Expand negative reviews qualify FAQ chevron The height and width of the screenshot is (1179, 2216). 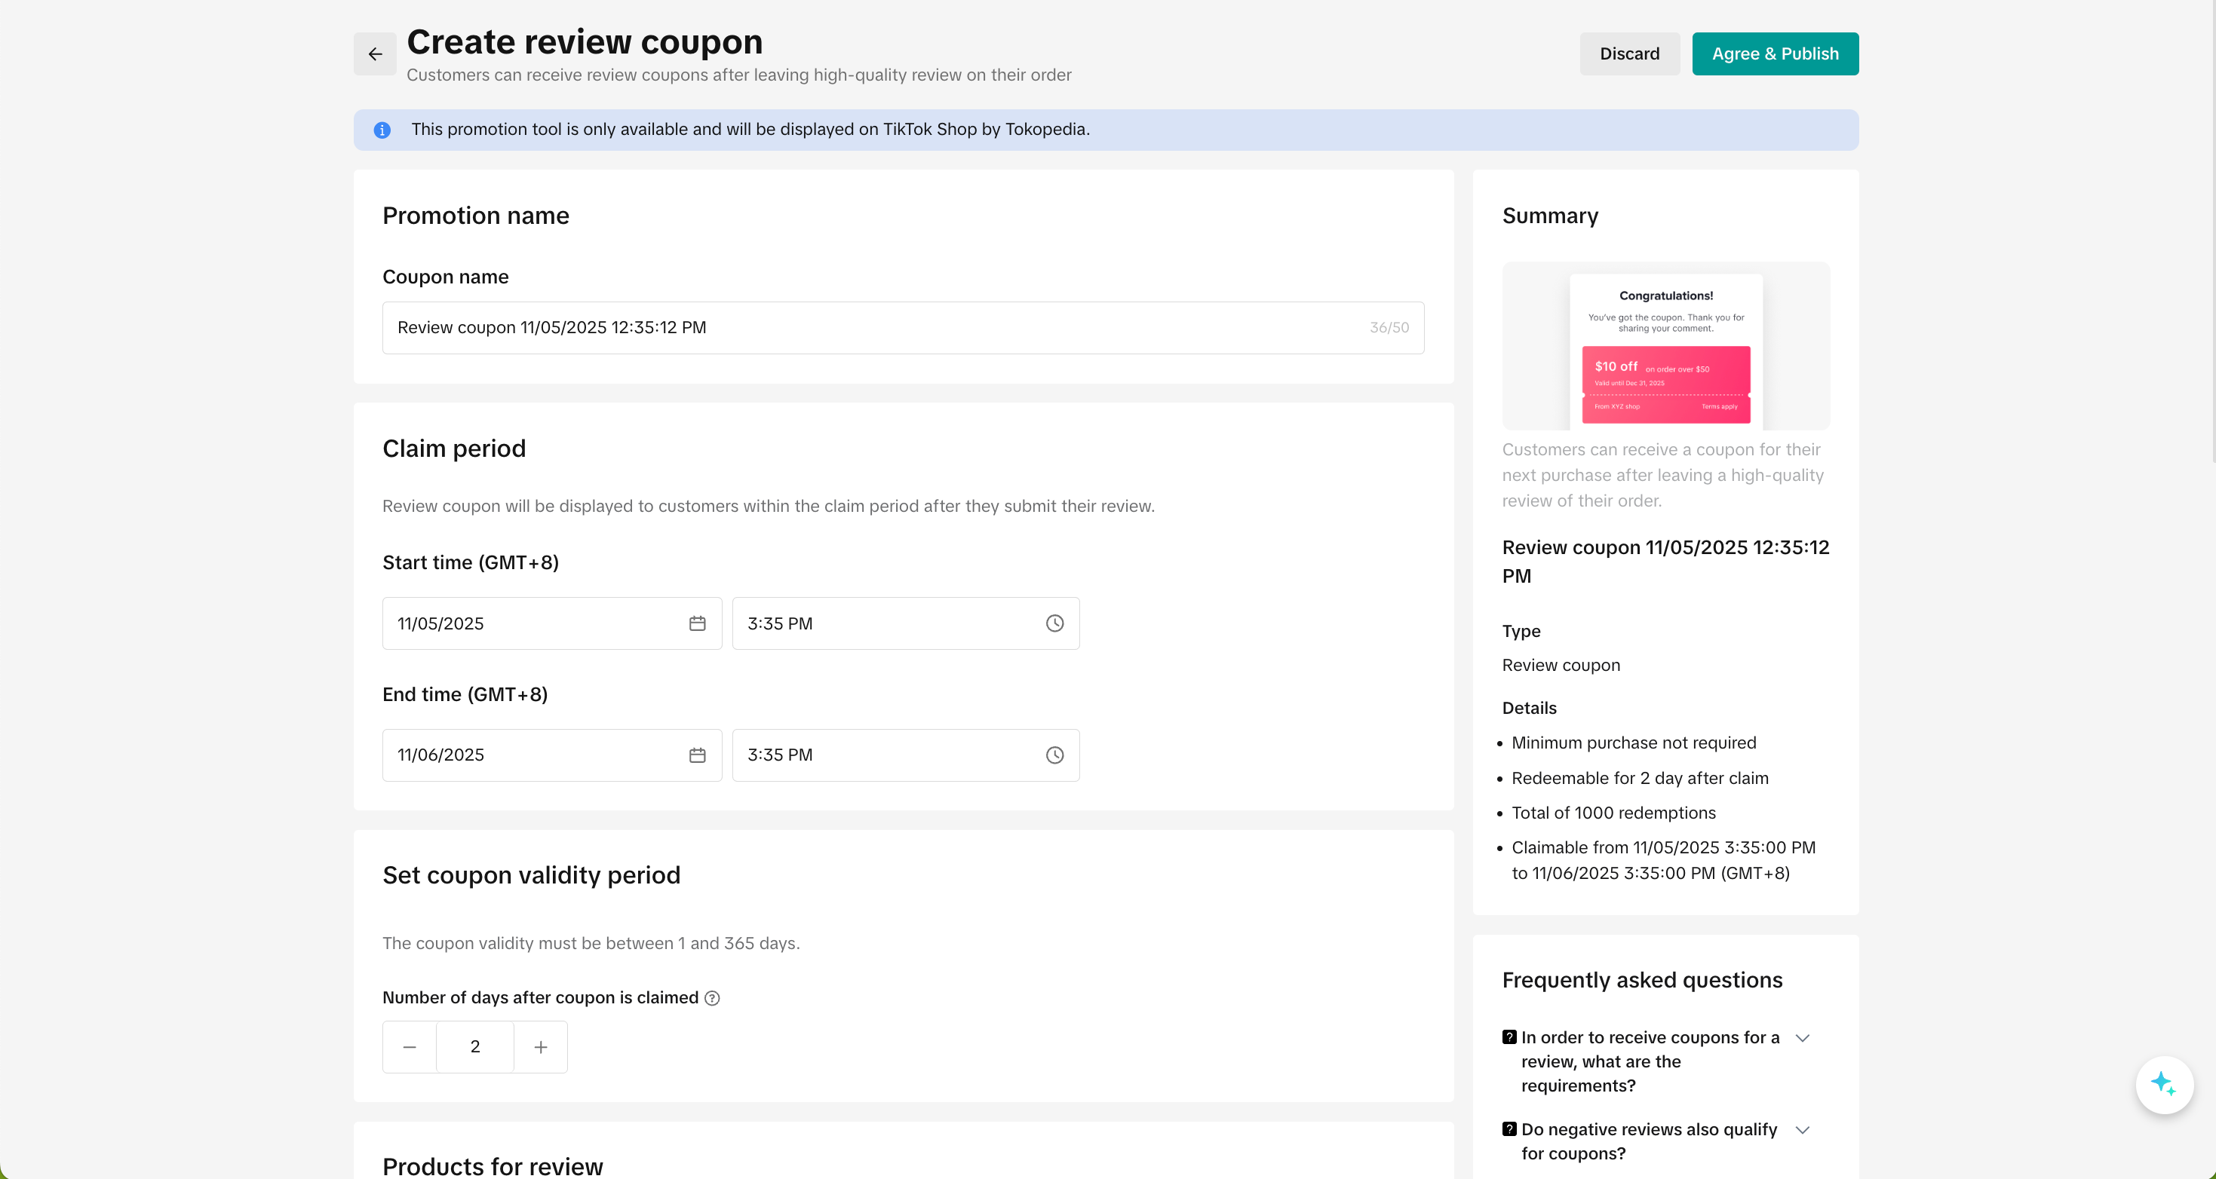pos(1802,1130)
